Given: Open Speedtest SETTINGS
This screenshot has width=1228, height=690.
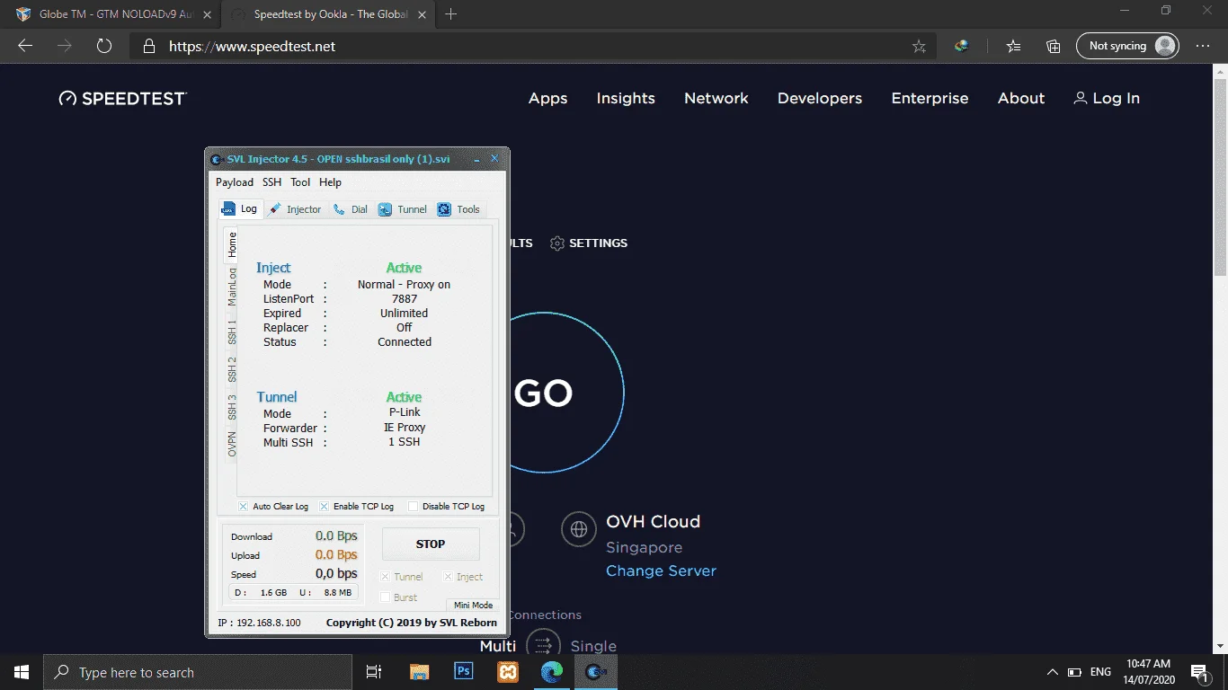Looking at the screenshot, I should click(589, 243).
